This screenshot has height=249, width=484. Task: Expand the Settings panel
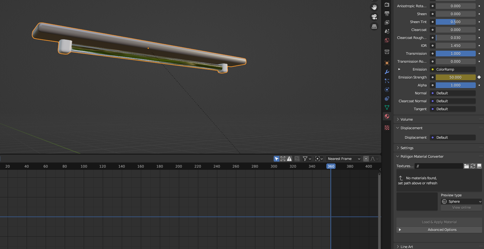(x=407, y=148)
